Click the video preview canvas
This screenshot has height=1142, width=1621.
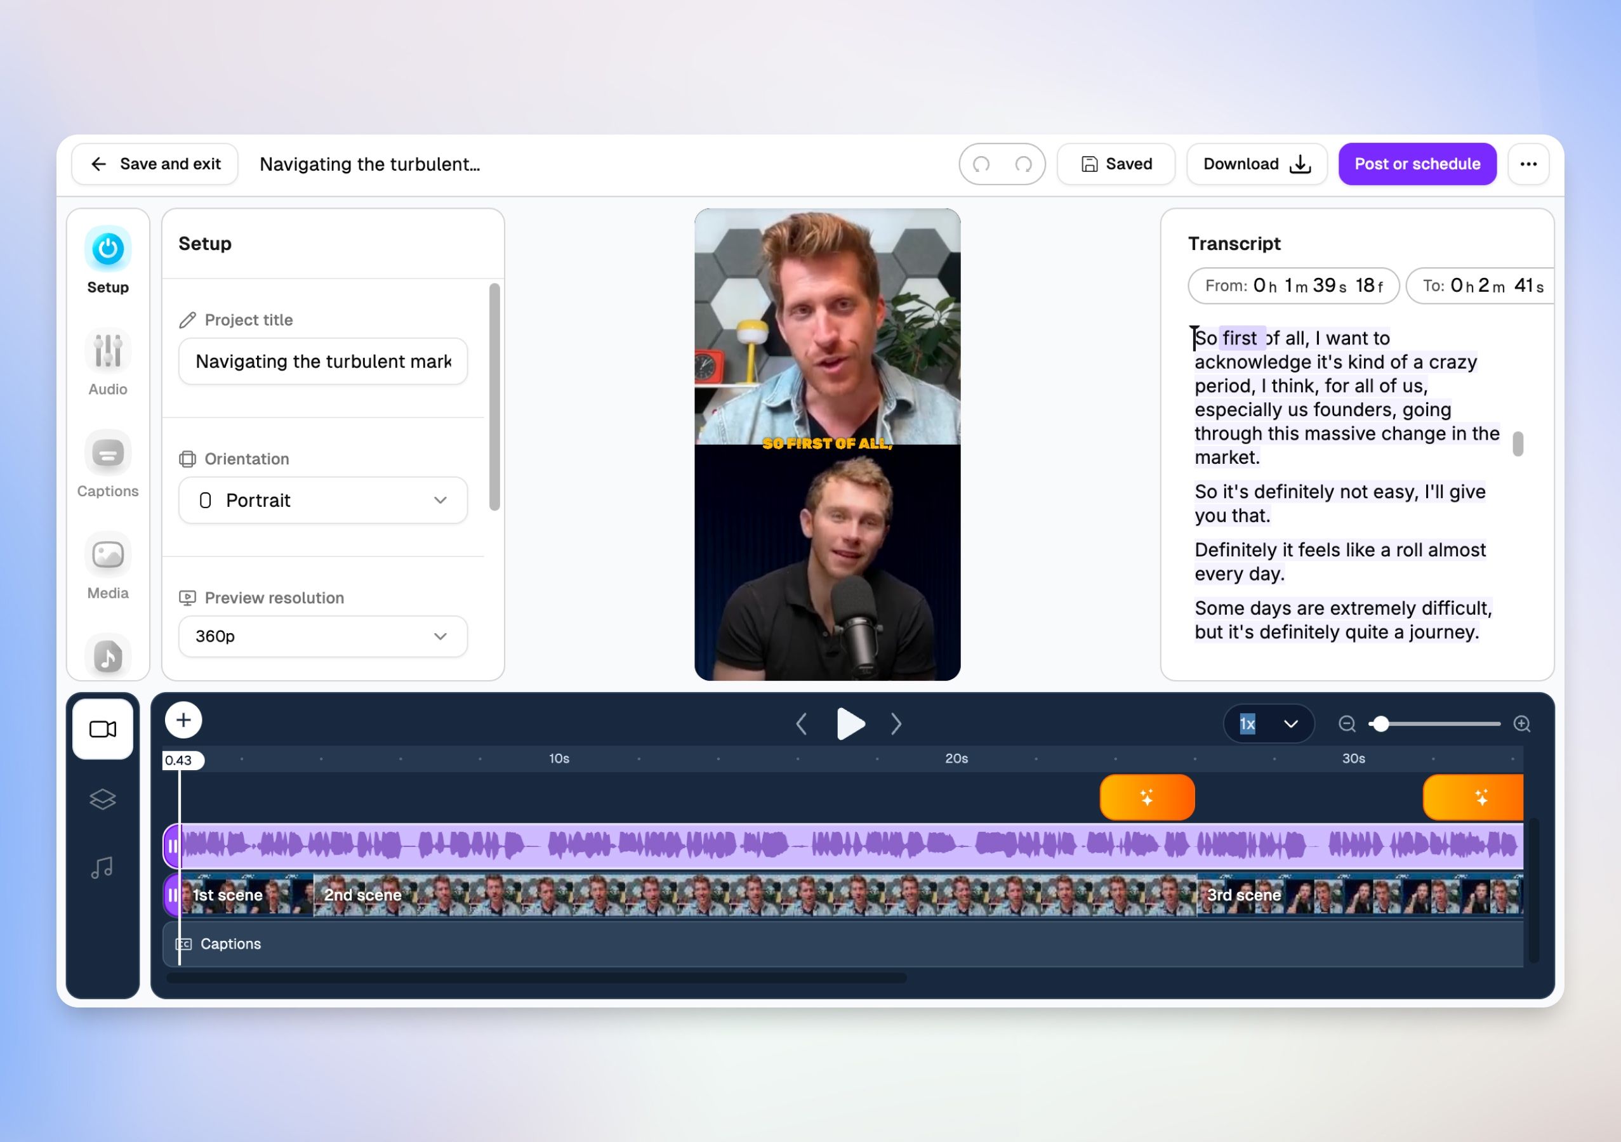(828, 445)
